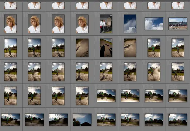
Task: Choose landscape golfer thumbnail numbered 136
Action: (x=178, y=96)
